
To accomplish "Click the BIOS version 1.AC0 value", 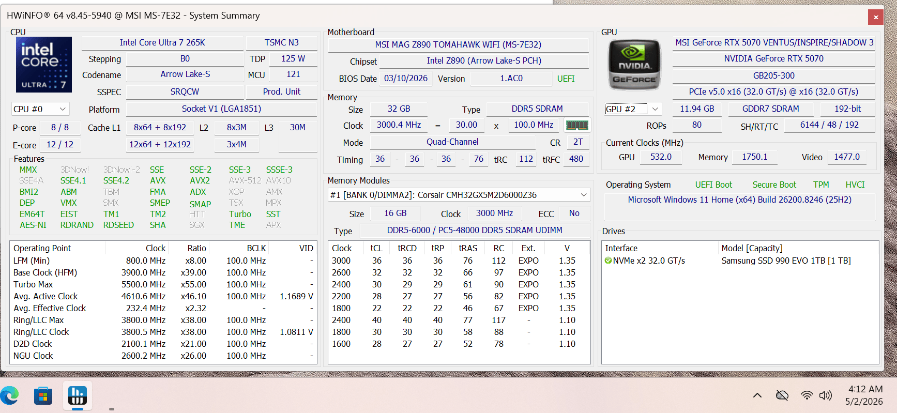I will point(511,79).
